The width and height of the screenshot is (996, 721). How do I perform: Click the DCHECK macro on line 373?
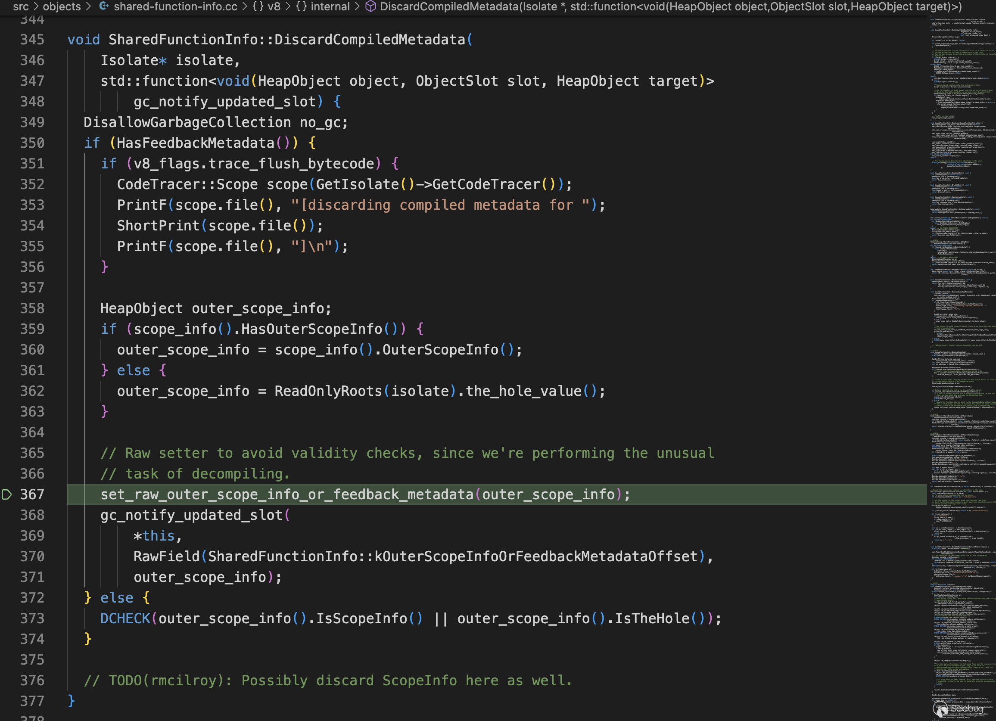tap(125, 618)
